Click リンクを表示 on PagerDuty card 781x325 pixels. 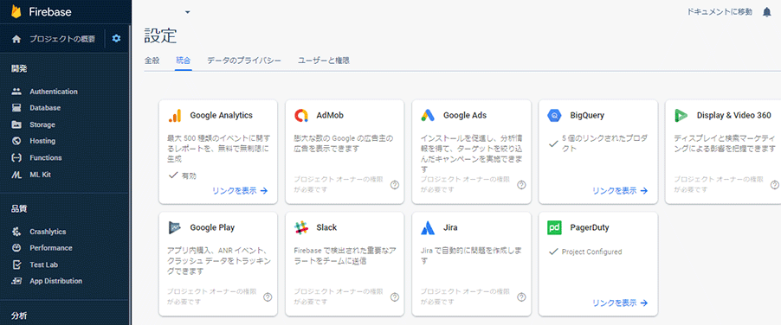(x=620, y=303)
